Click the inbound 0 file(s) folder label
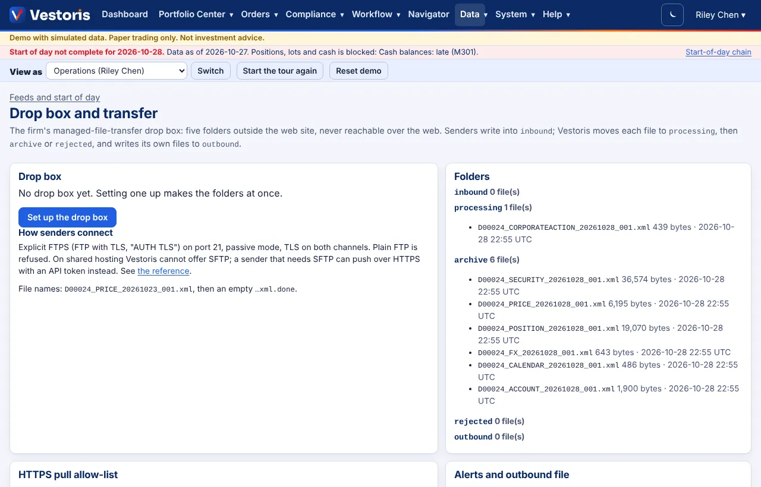This screenshot has width=761, height=487. pos(487,192)
